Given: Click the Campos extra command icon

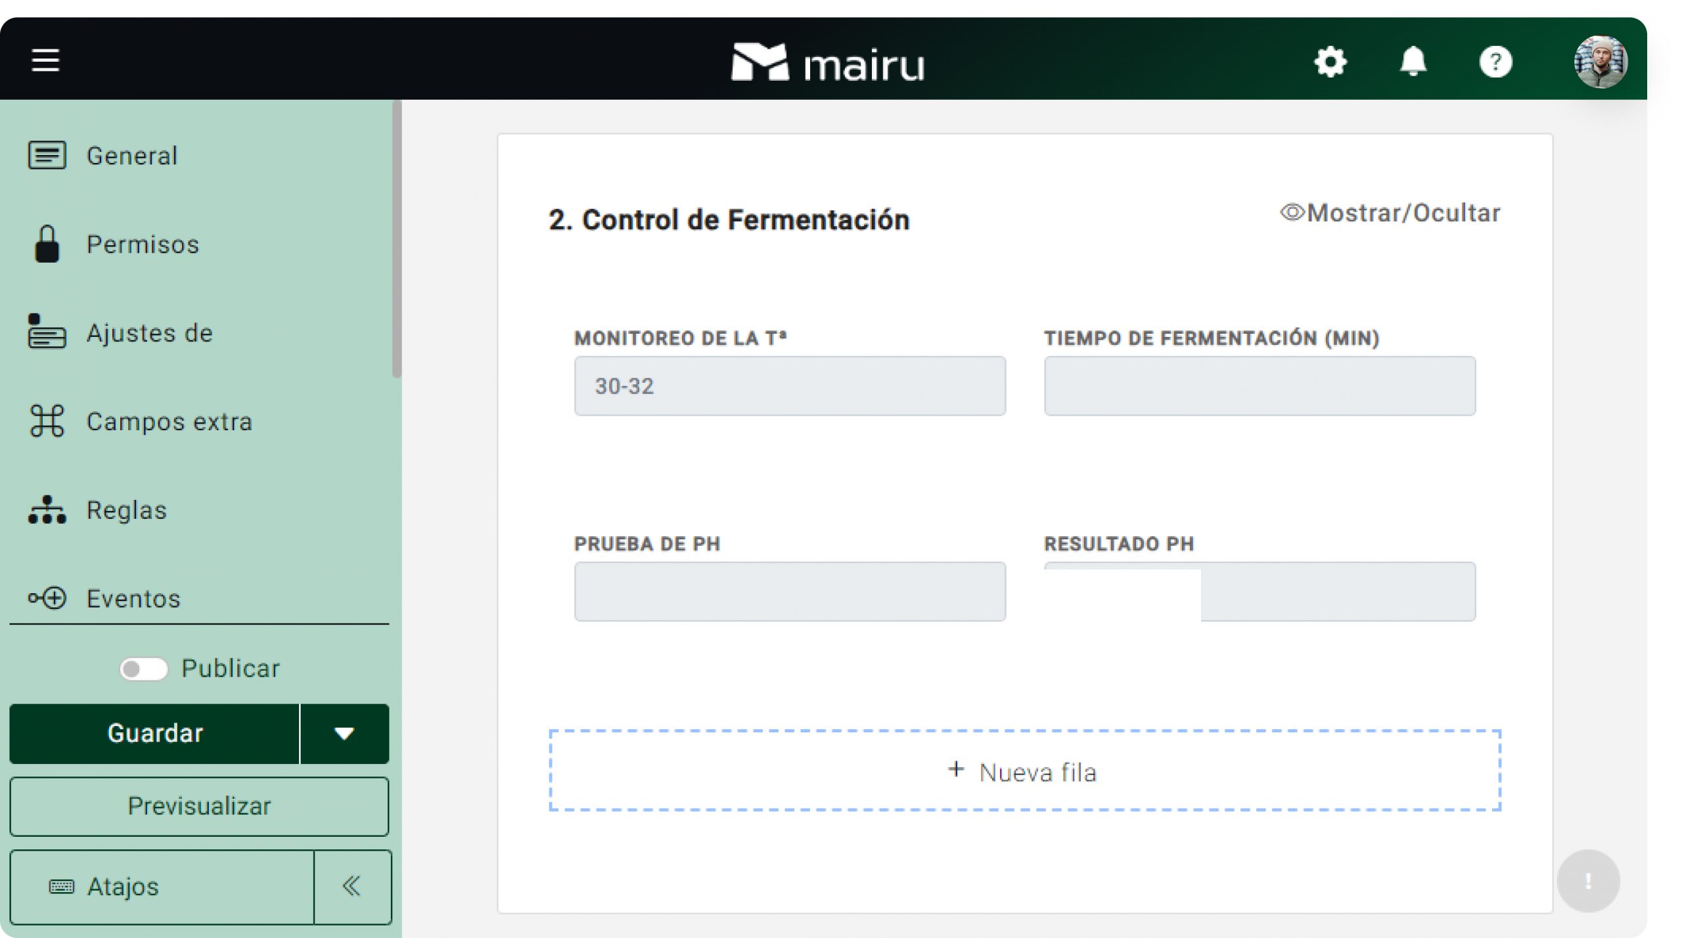Looking at the screenshot, I should click(47, 421).
